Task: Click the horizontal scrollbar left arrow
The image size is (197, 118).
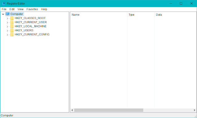Action: click(x=72, y=110)
